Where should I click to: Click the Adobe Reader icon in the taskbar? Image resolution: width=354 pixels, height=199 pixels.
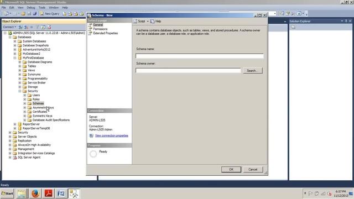pyautogui.click(x=48, y=193)
